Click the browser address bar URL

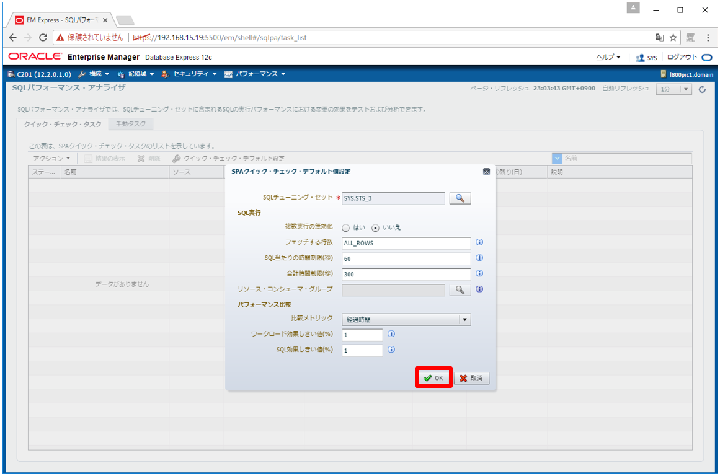(x=220, y=38)
